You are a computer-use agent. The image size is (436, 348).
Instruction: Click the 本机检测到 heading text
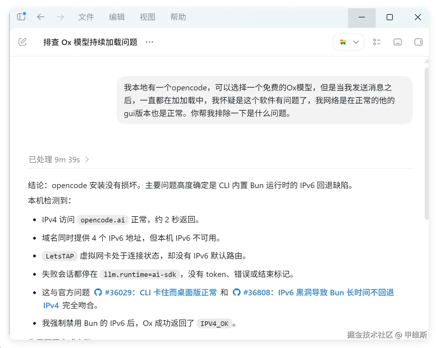50,201
